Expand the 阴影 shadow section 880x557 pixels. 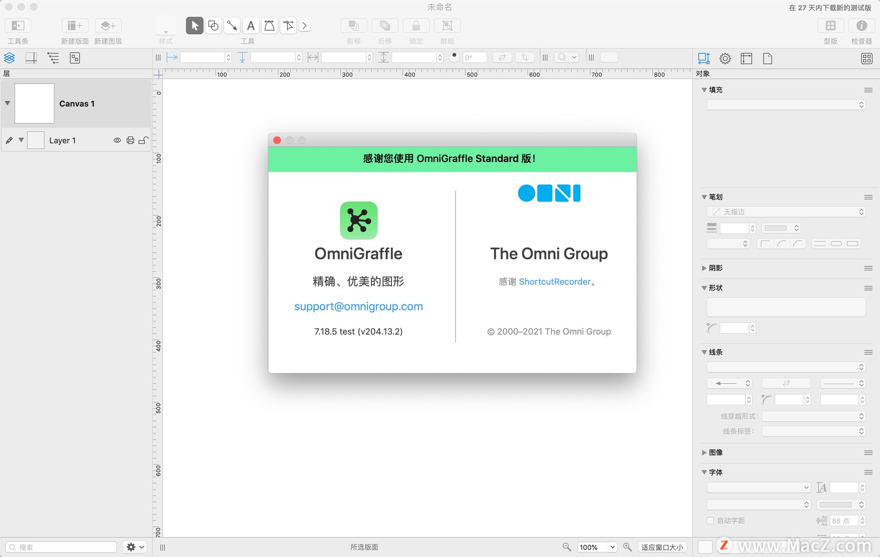pyautogui.click(x=704, y=268)
